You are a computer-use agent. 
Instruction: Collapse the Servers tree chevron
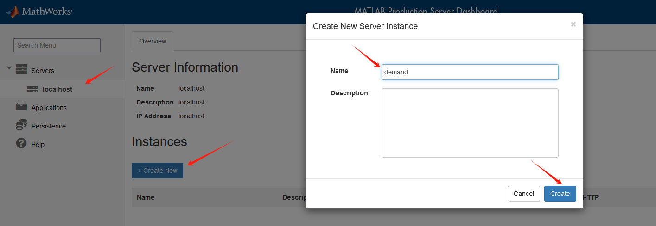9,68
